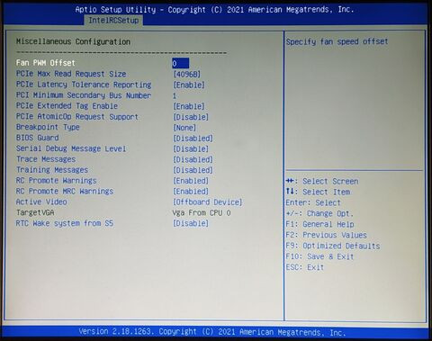Image resolution: width=432 pixels, height=341 pixels.
Task: Click the F10: Save & Exit hint
Action: coord(320,256)
